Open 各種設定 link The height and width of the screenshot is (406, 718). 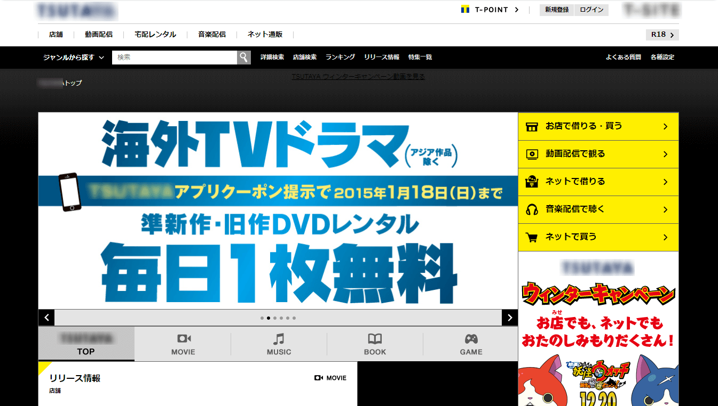662,57
